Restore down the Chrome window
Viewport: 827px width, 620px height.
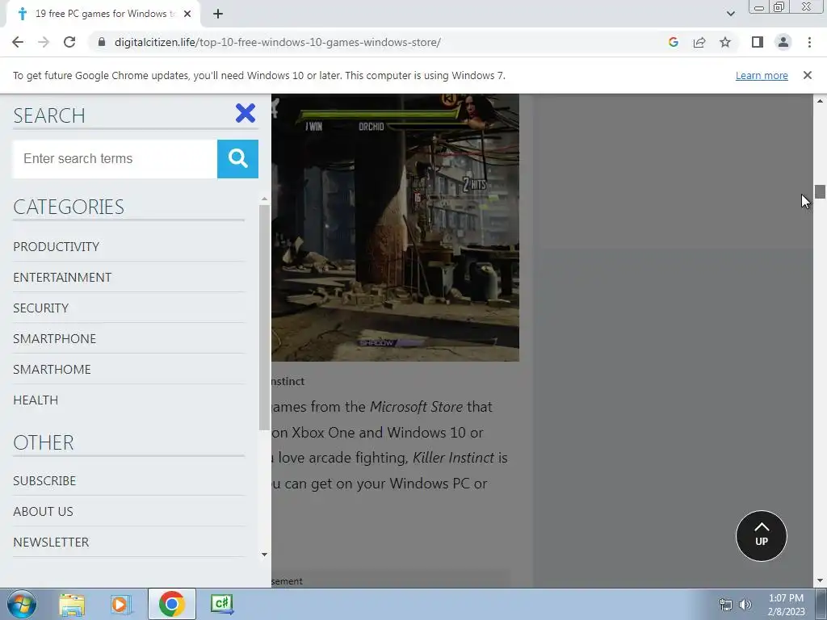pos(779,7)
